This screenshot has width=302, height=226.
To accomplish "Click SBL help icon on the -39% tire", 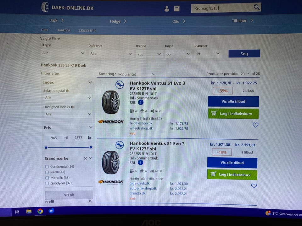I will pos(141,103).
